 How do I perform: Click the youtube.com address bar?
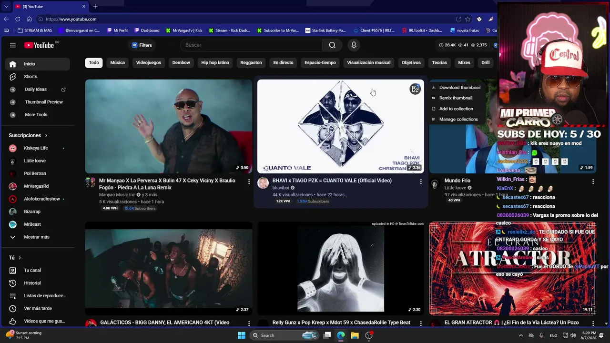click(x=245, y=19)
